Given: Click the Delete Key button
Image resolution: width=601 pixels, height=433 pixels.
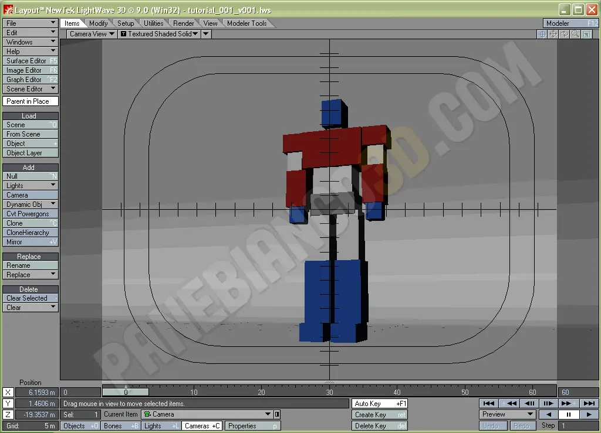Looking at the screenshot, I should [380, 426].
